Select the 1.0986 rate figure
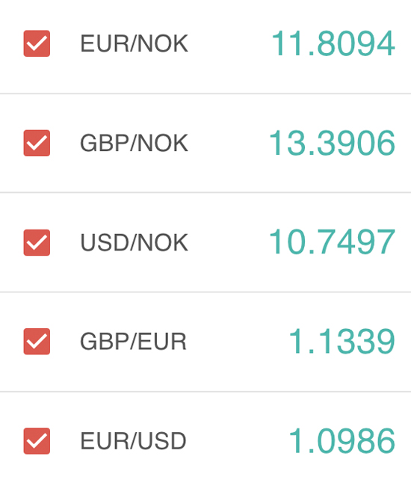411x486 pixels. coord(342,440)
